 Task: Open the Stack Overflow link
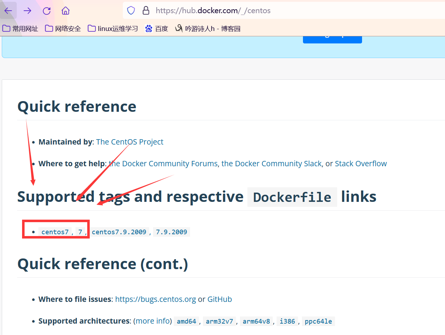point(361,163)
